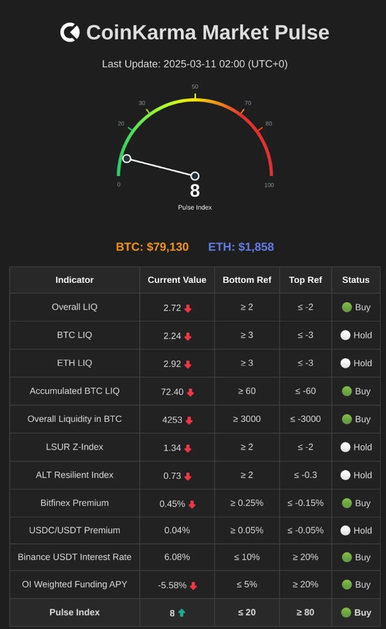Viewport: 386px width, 629px height.
Task: Select the Indicator column header
Action: (74, 280)
